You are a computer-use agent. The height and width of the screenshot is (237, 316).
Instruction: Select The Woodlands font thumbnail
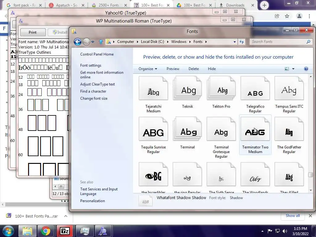[x=255, y=174]
